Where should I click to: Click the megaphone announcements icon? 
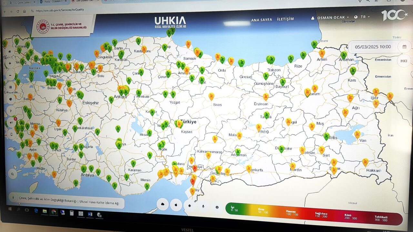coord(11,122)
